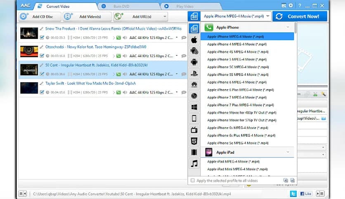345x199 pixels.
Task: Select the music note audio formats icon
Action: (x=194, y=164)
